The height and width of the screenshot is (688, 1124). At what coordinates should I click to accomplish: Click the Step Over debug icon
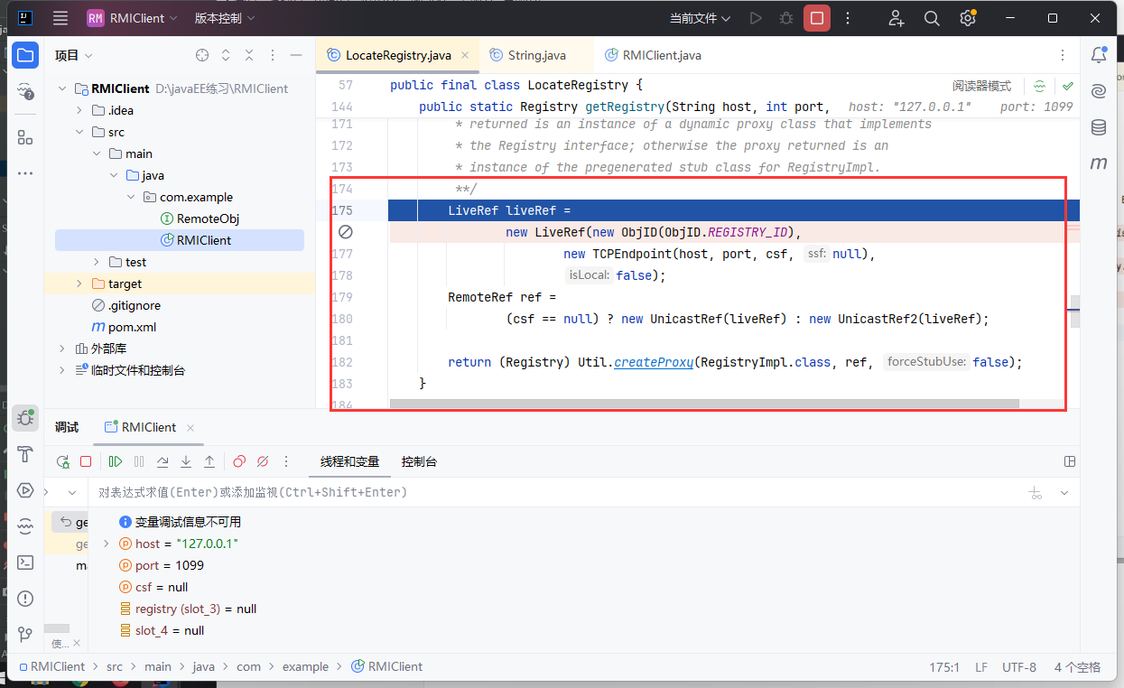coord(163,461)
